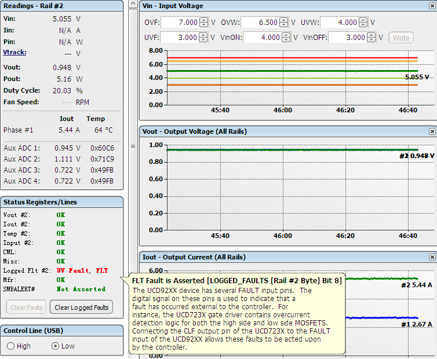
Task: Click the Pout reading 5.16
Action: pos(64,79)
